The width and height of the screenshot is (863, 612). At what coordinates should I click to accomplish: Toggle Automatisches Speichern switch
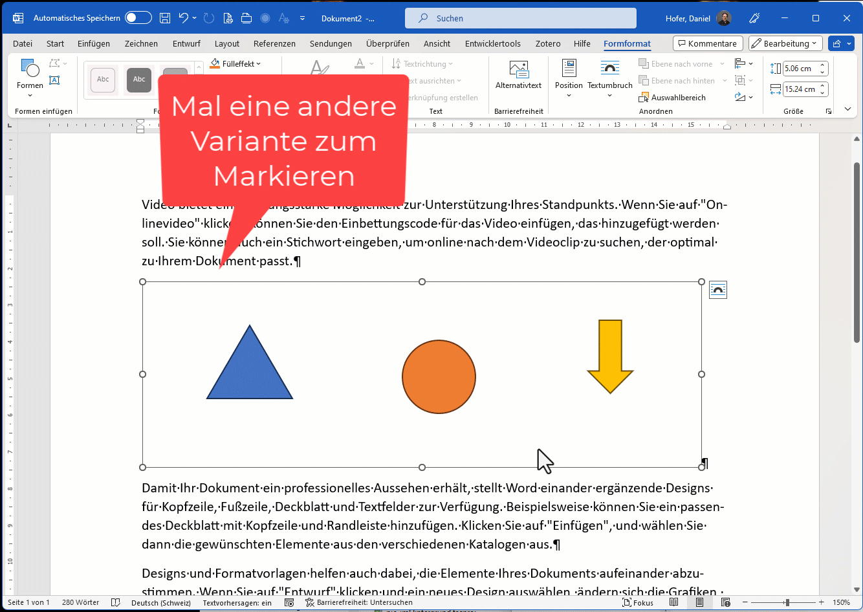(x=138, y=18)
